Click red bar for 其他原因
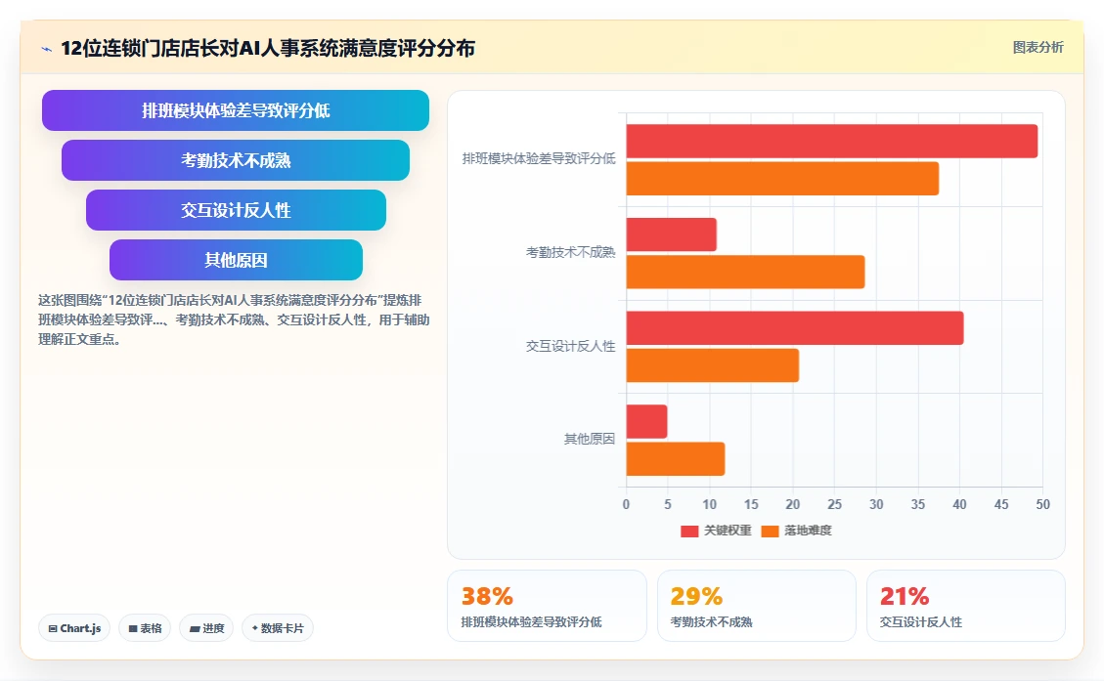Viewport: 1104px width, 681px height. click(x=646, y=421)
